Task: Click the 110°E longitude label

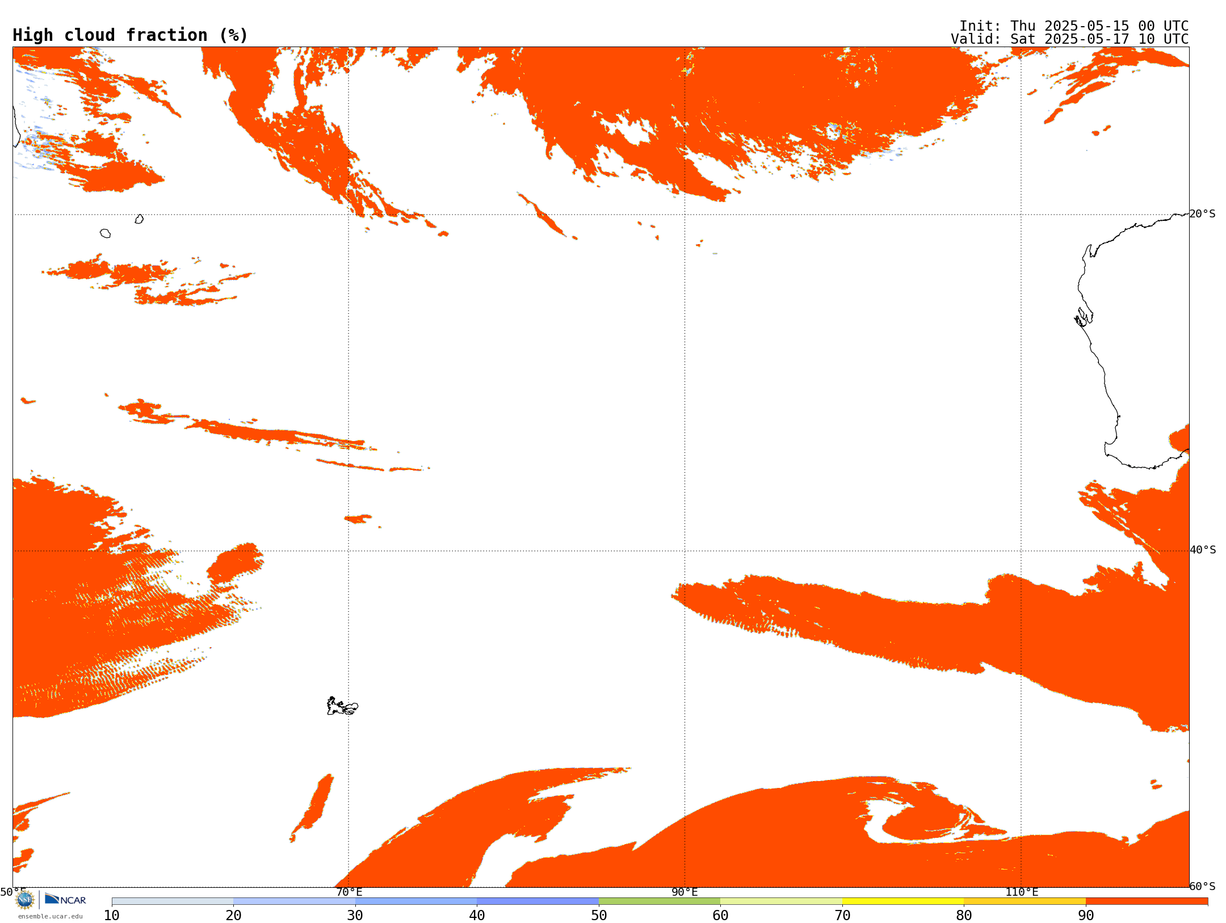Action: coord(1022,892)
